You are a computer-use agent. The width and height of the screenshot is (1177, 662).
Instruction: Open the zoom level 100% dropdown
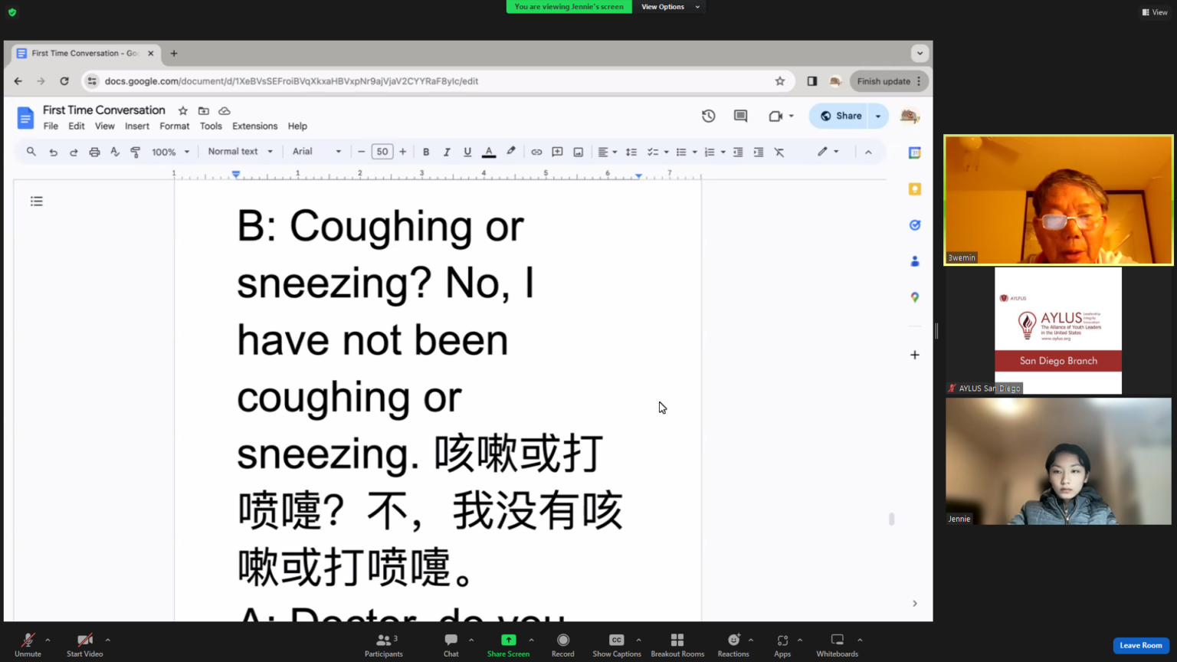[x=170, y=152]
